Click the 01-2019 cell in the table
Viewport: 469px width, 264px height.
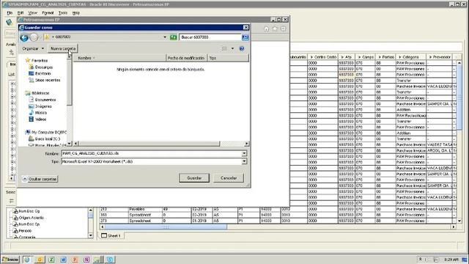click(202, 221)
